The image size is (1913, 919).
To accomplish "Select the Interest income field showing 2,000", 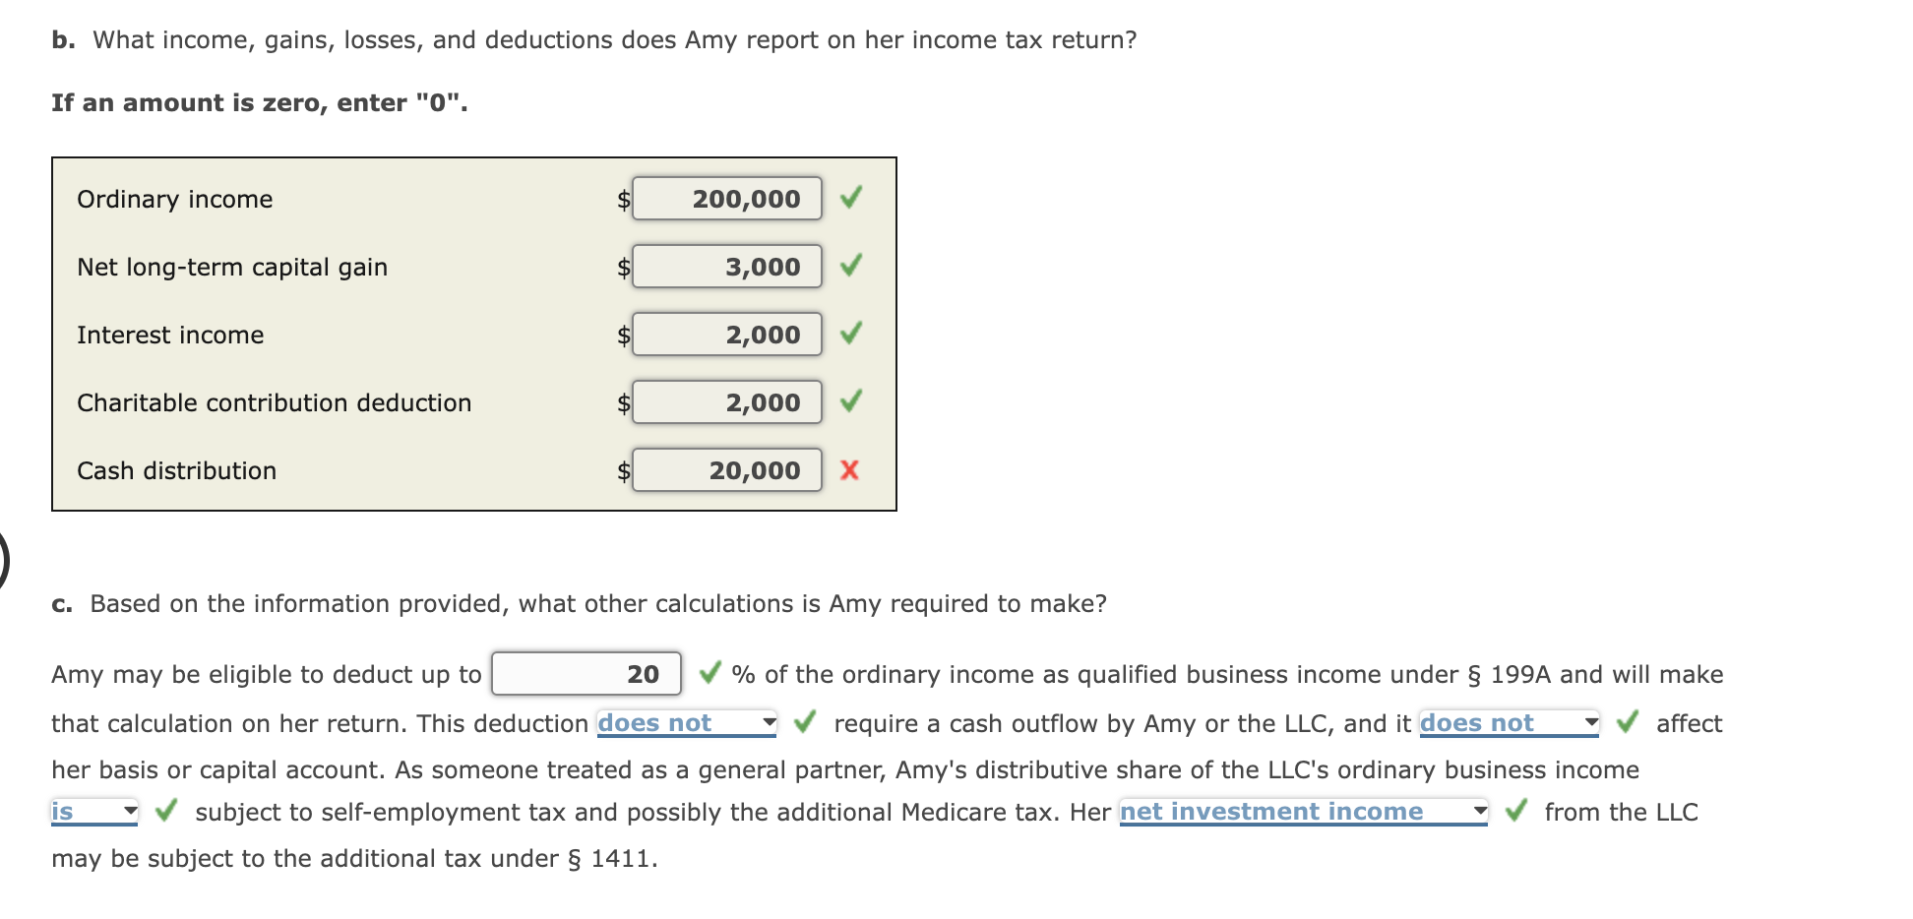I will point(728,335).
